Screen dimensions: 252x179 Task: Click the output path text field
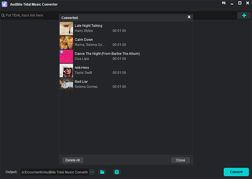[54, 172]
